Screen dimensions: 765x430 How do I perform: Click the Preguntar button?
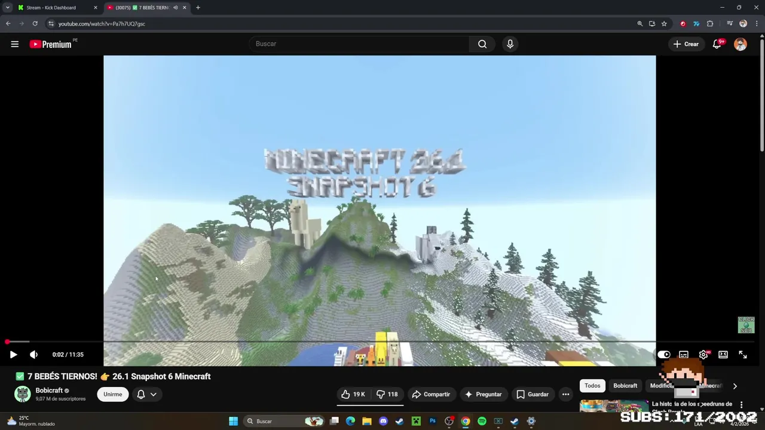coord(483,394)
